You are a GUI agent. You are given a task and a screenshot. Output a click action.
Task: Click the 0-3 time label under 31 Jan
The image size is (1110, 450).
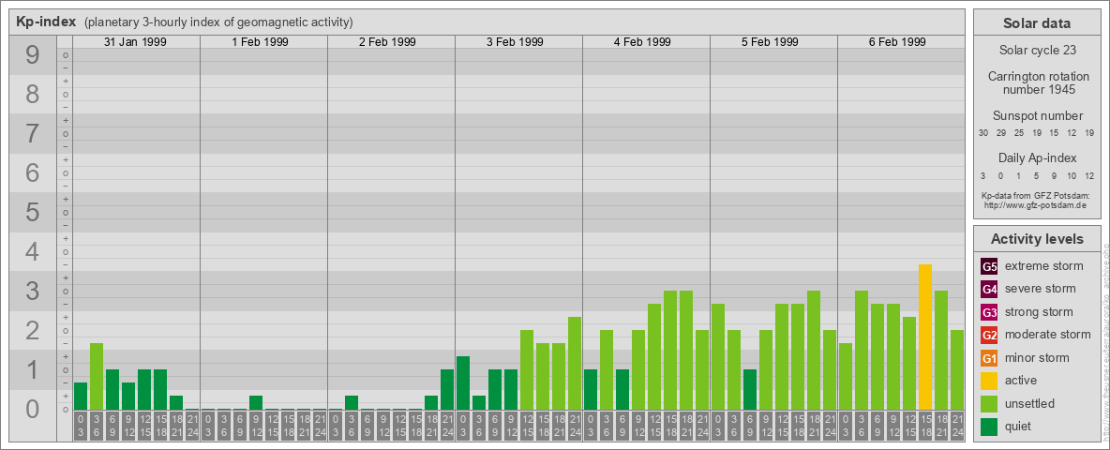[81, 425]
